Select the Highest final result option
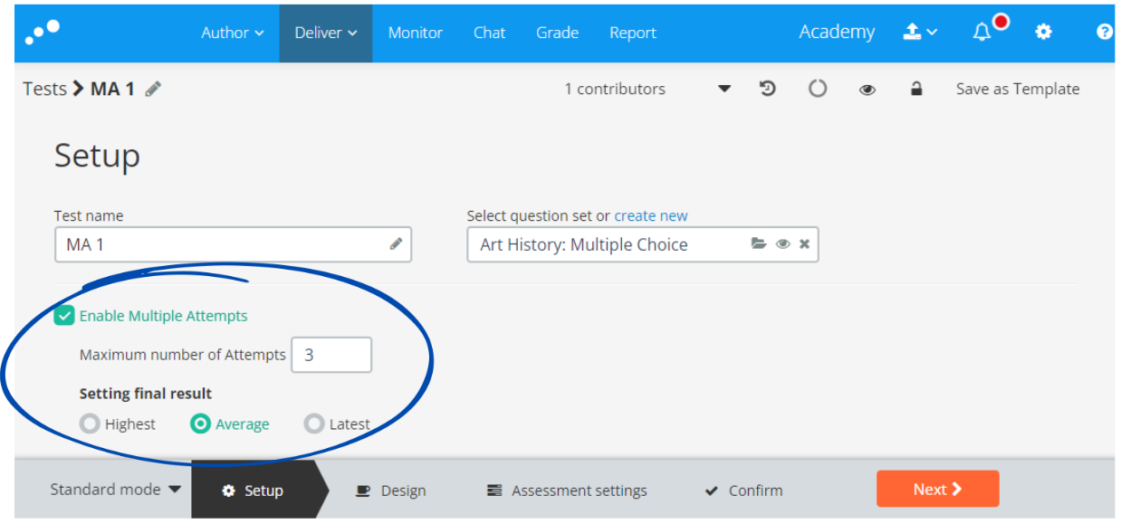1121x524 pixels. click(x=90, y=424)
